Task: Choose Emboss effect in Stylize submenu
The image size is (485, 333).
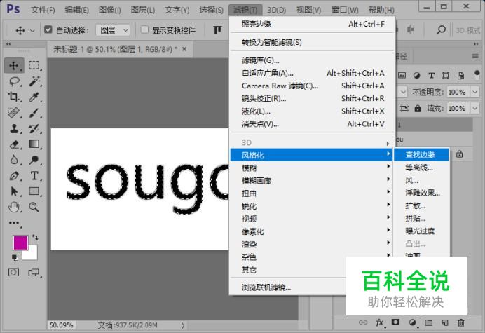Action: tap(421, 193)
